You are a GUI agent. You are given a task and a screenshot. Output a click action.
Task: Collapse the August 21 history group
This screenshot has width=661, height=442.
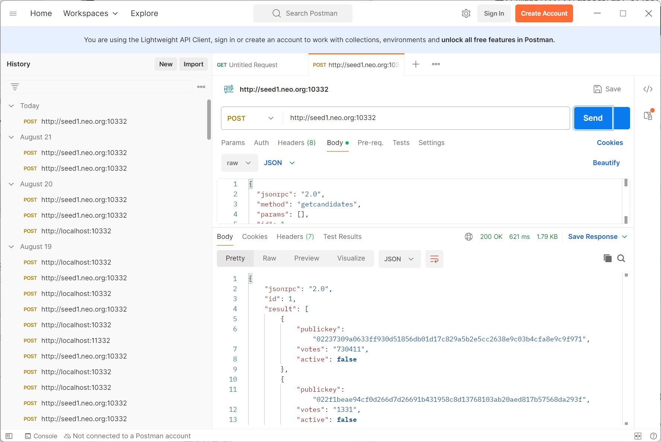pyautogui.click(x=11, y=137)
